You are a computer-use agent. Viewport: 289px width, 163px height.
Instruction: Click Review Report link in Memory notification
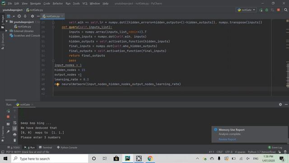[x=227, y=139]
